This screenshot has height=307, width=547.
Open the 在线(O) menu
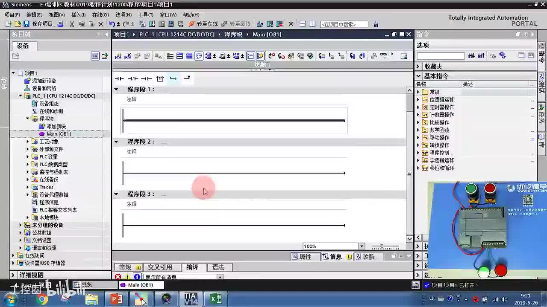click(100, 14)
